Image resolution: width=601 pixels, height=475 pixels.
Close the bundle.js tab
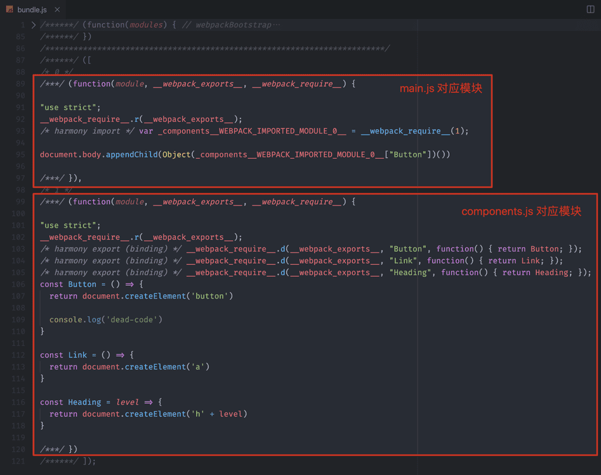(58, 9)
